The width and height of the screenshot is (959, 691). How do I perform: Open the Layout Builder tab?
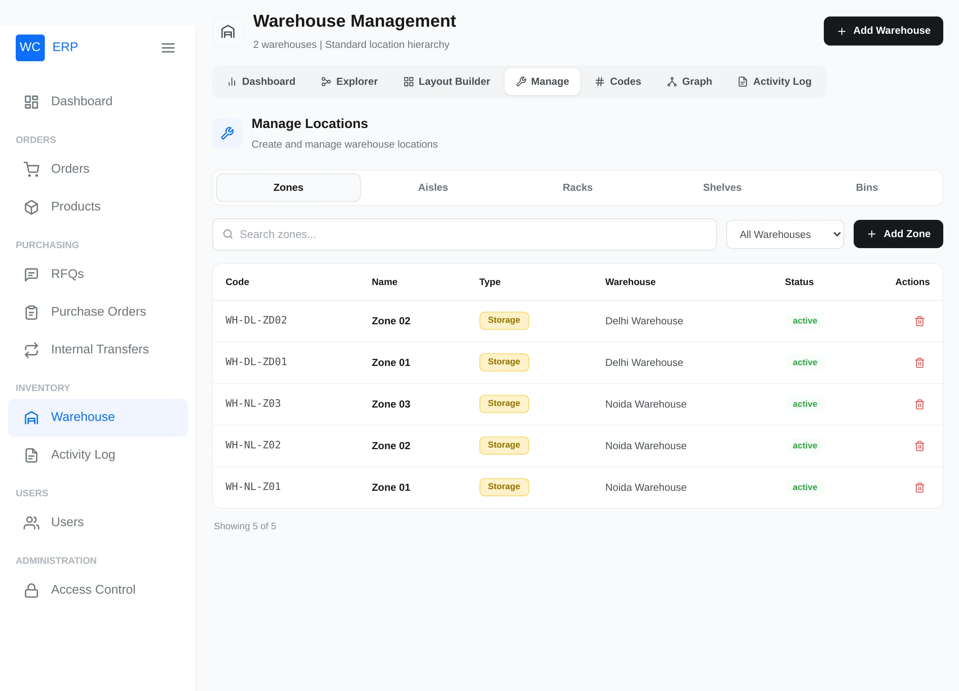pos(446,82)
